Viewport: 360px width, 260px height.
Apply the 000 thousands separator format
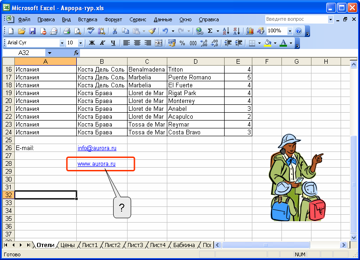pyautogui.click(x=193, y=43)
